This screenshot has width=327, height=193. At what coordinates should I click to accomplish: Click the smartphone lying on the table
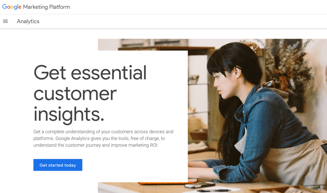point(200,185)
